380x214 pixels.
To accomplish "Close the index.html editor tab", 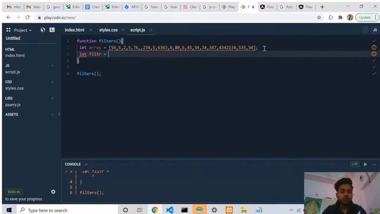I will [x=91, y=30].
